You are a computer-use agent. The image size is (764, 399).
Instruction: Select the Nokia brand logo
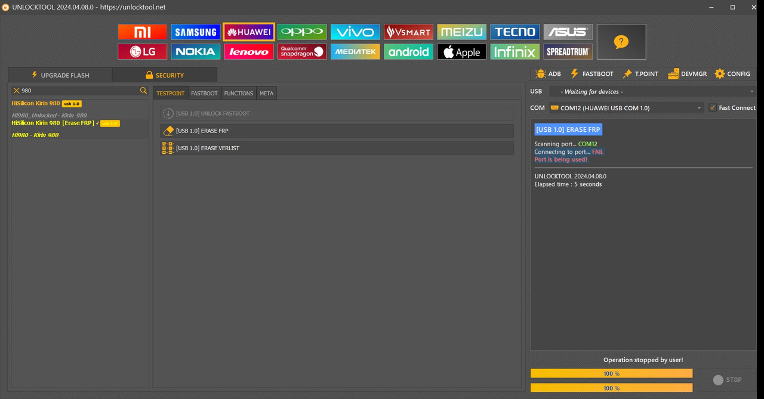[196, 52]
